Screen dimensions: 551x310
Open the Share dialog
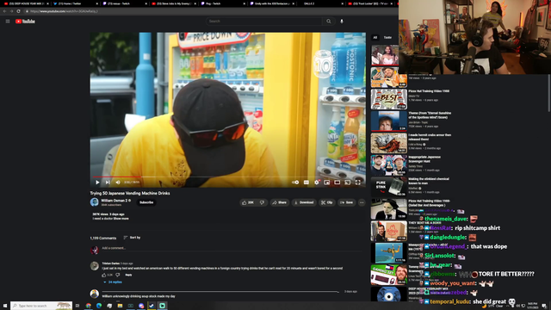280,202
